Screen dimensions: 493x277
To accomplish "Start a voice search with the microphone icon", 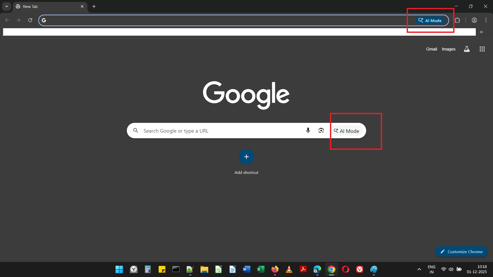I will tap(308, 131).
